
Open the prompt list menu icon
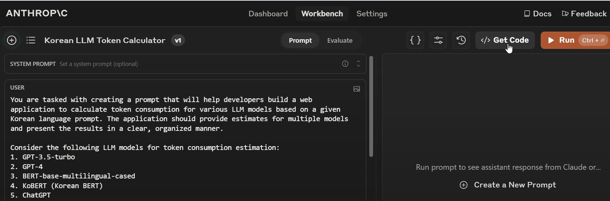coord(31,40)
